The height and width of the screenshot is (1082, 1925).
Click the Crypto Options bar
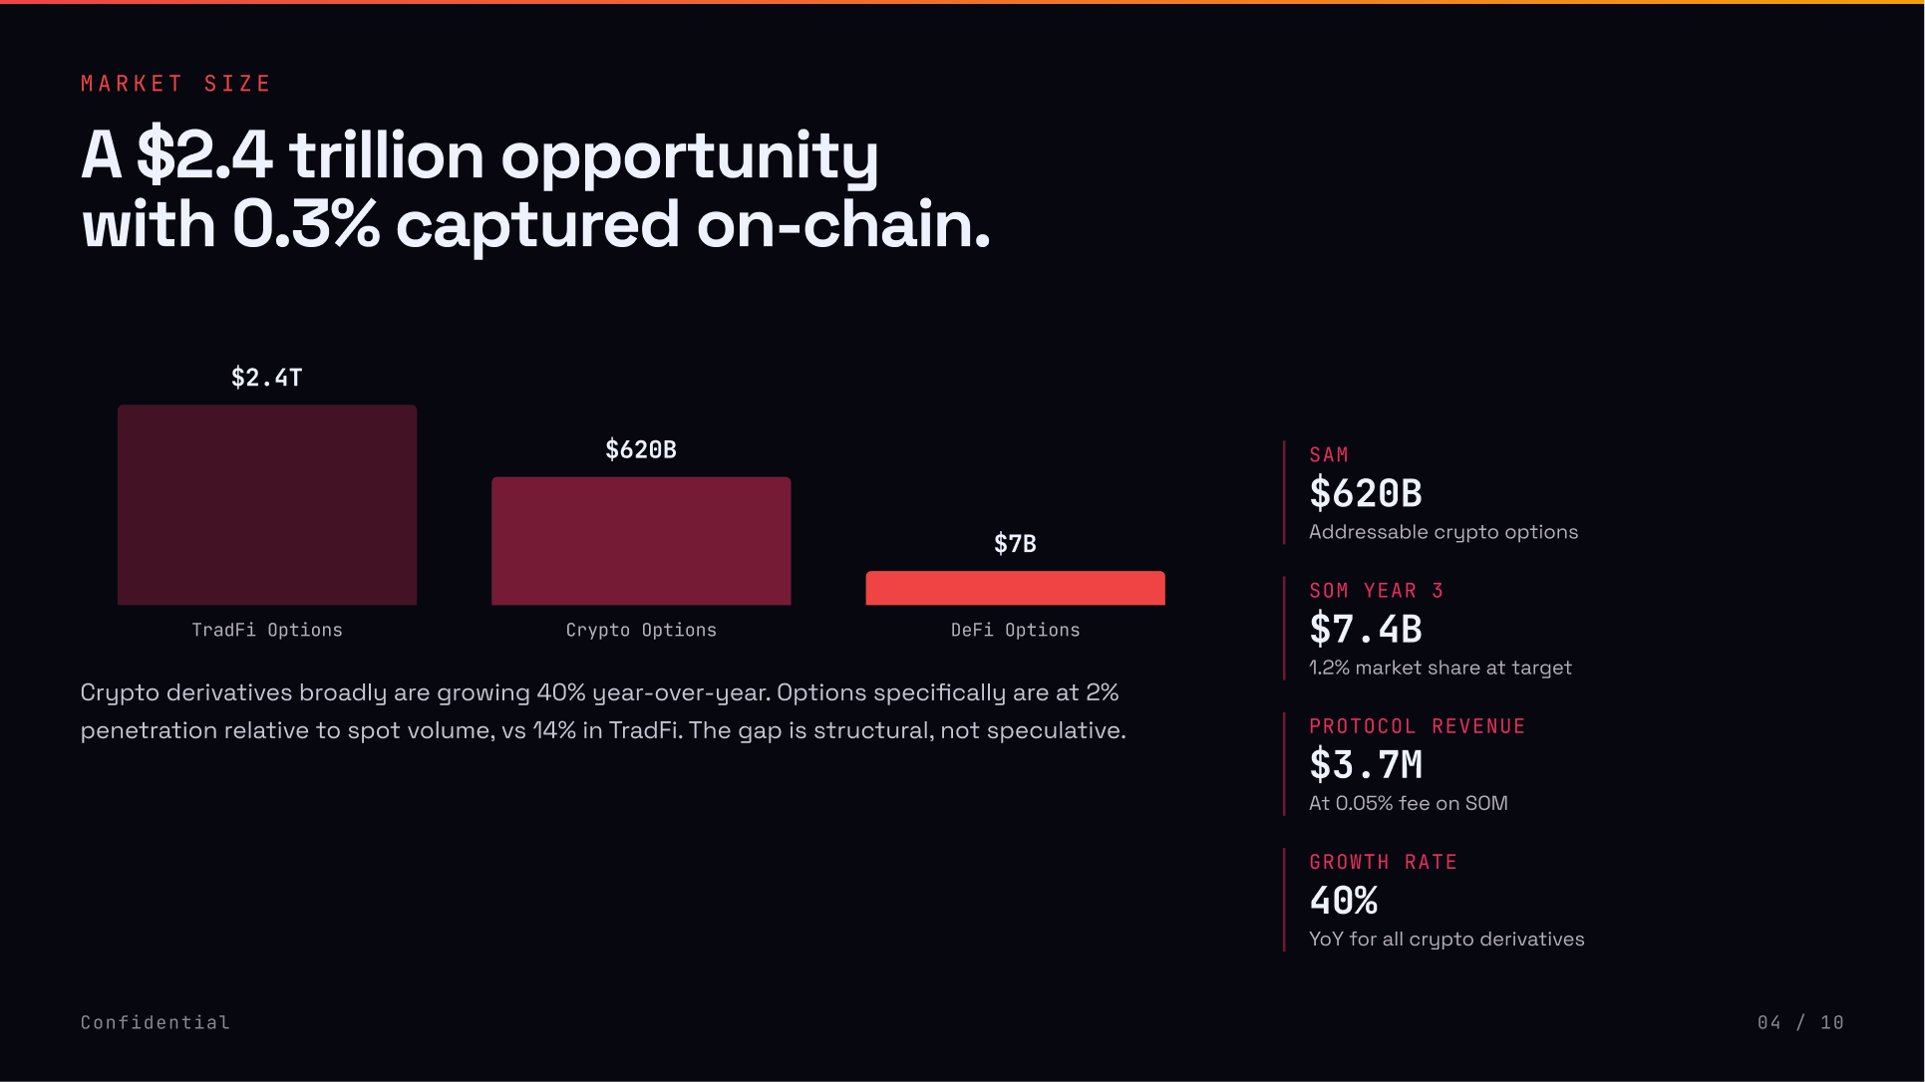tap(641, 540)
